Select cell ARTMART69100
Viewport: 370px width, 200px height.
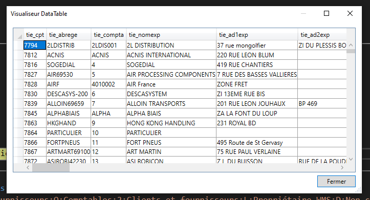[x=69, y=151]
